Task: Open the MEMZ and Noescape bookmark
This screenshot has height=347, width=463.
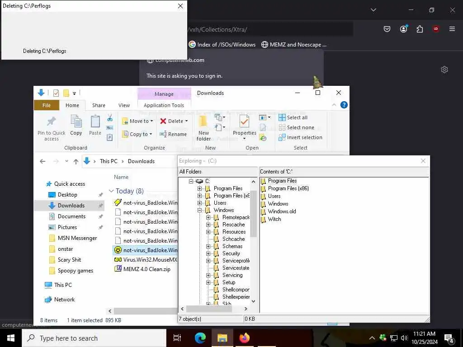Action: [294, 45]
